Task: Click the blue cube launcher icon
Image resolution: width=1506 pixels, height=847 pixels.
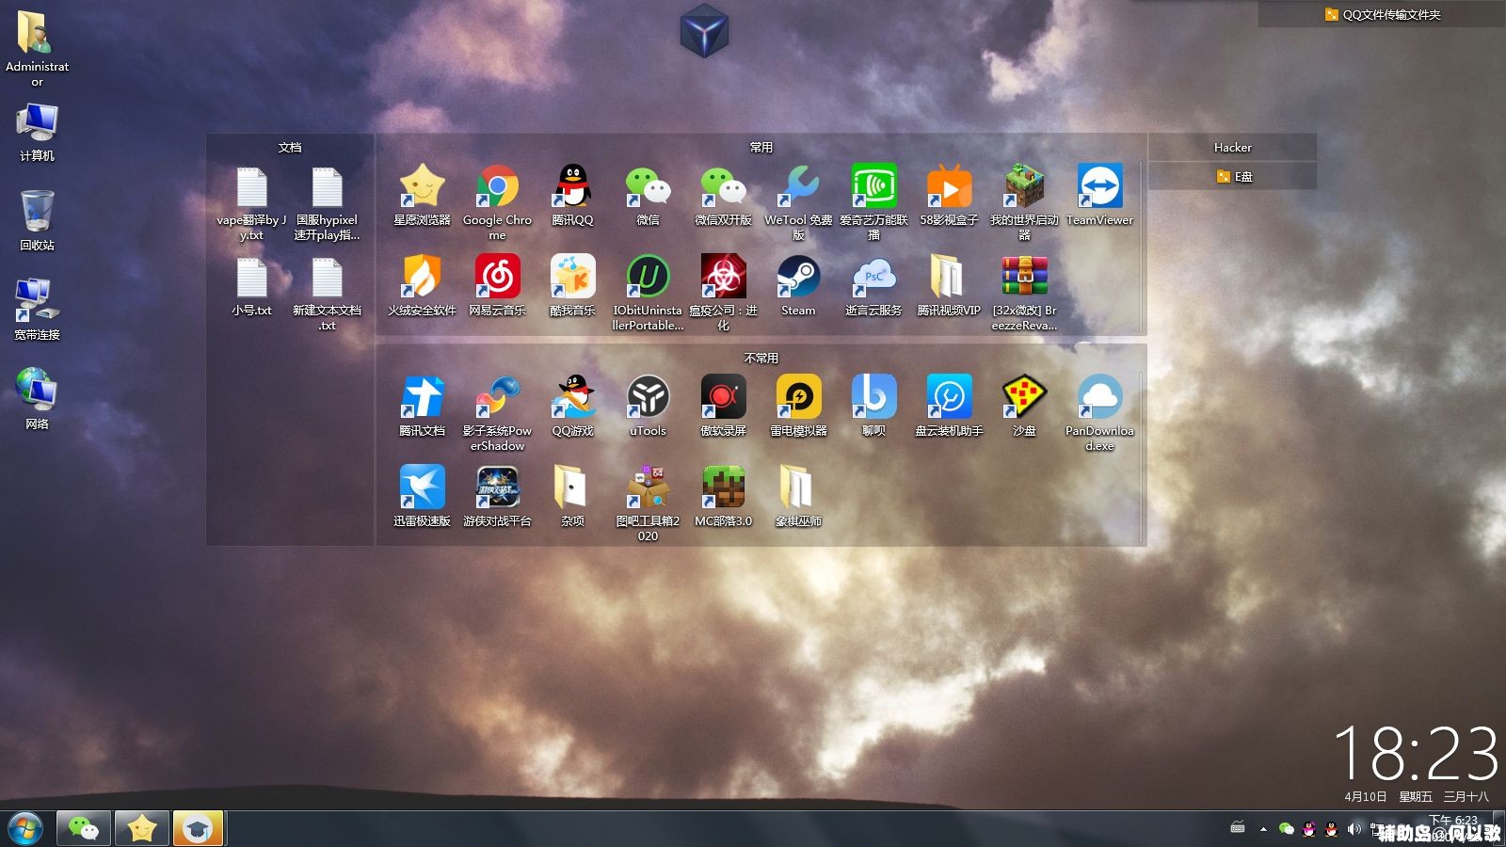Action: [x=704, y=31]
